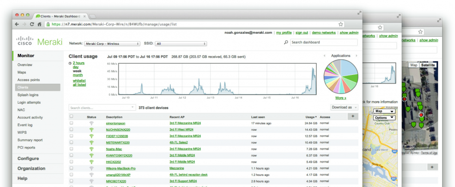Open the Download as dropdown

344,107
